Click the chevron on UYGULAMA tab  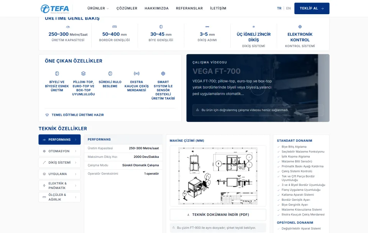pyautogui.click(x=76, y=174)
